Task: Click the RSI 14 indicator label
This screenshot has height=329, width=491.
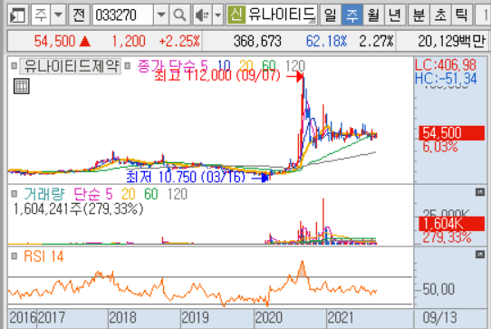Action: pyautogui.click(x=43, y=256)
